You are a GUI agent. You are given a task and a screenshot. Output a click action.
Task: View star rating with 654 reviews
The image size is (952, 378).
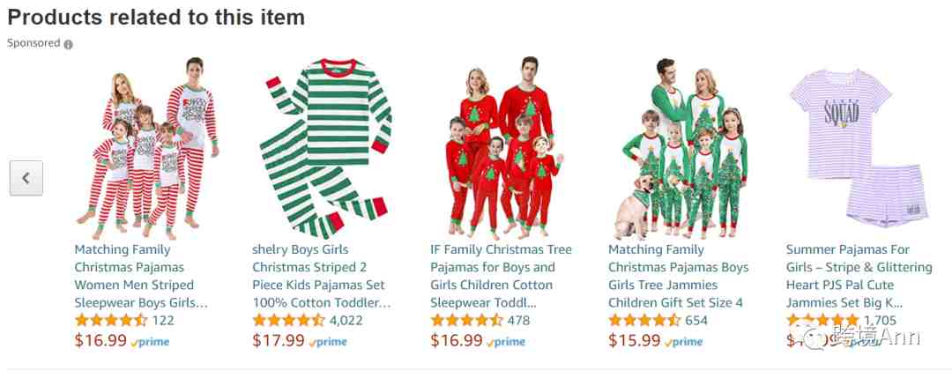644,321
